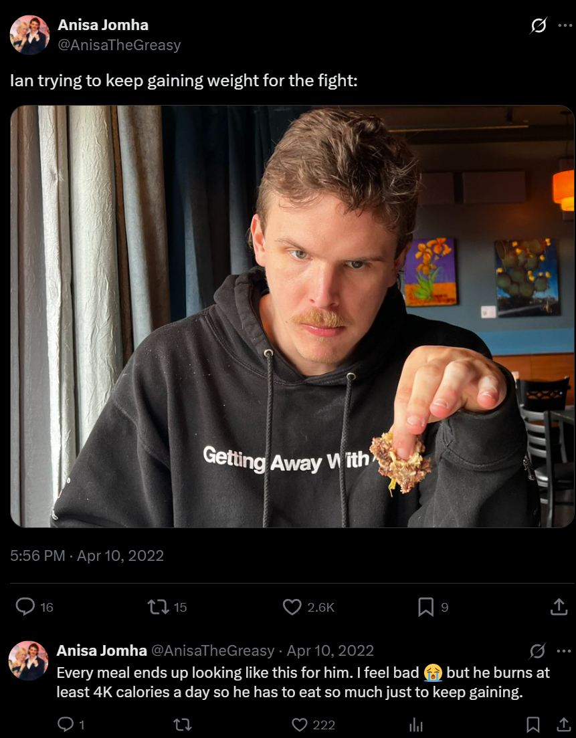Open the @AnisaTheGreasy handle link at top

pyautogui.click(x=119, y=45)
